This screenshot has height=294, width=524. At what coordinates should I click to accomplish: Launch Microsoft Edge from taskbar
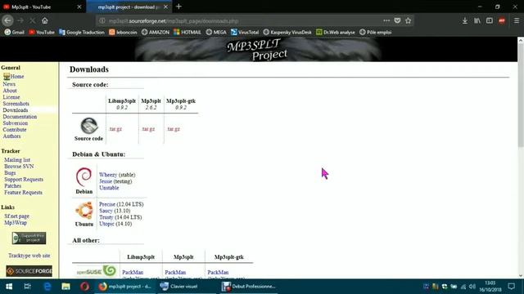pos(47,287)
